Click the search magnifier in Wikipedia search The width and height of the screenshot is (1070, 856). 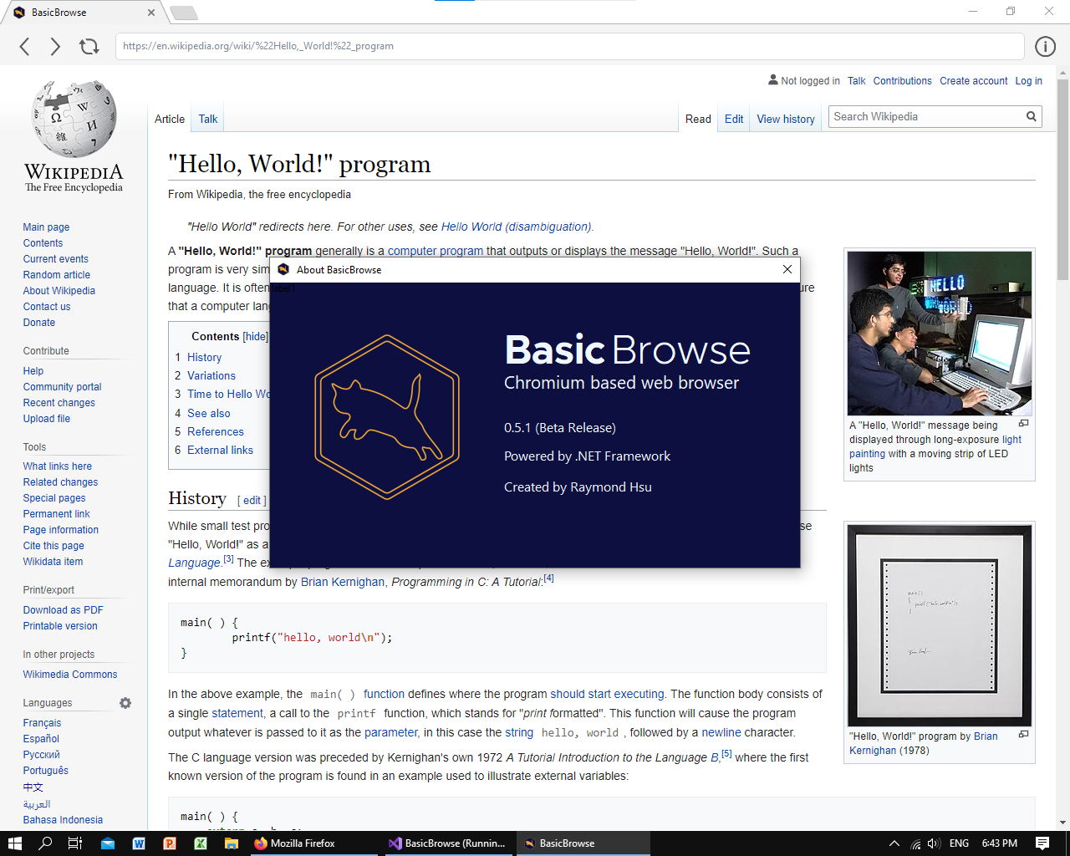coord(1032,117)
